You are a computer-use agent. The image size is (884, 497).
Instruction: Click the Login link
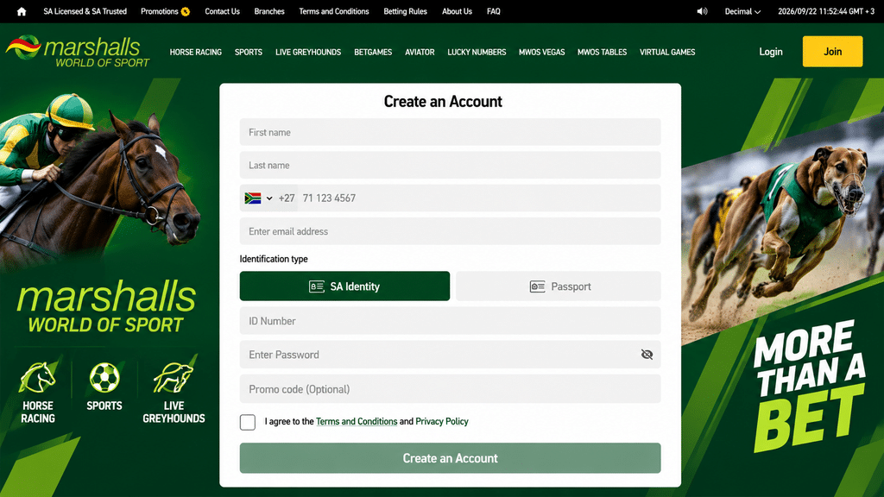coord(771,52)
